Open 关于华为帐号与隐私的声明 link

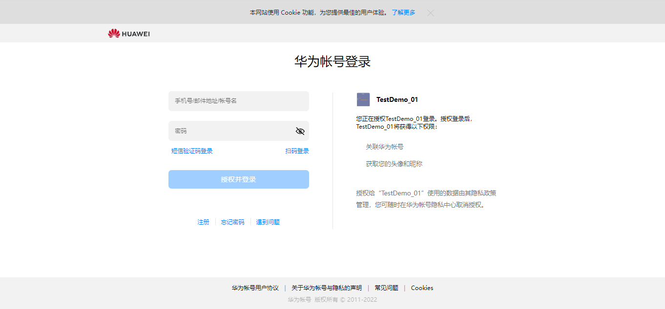pyautogui.click(x=327, y=288)
